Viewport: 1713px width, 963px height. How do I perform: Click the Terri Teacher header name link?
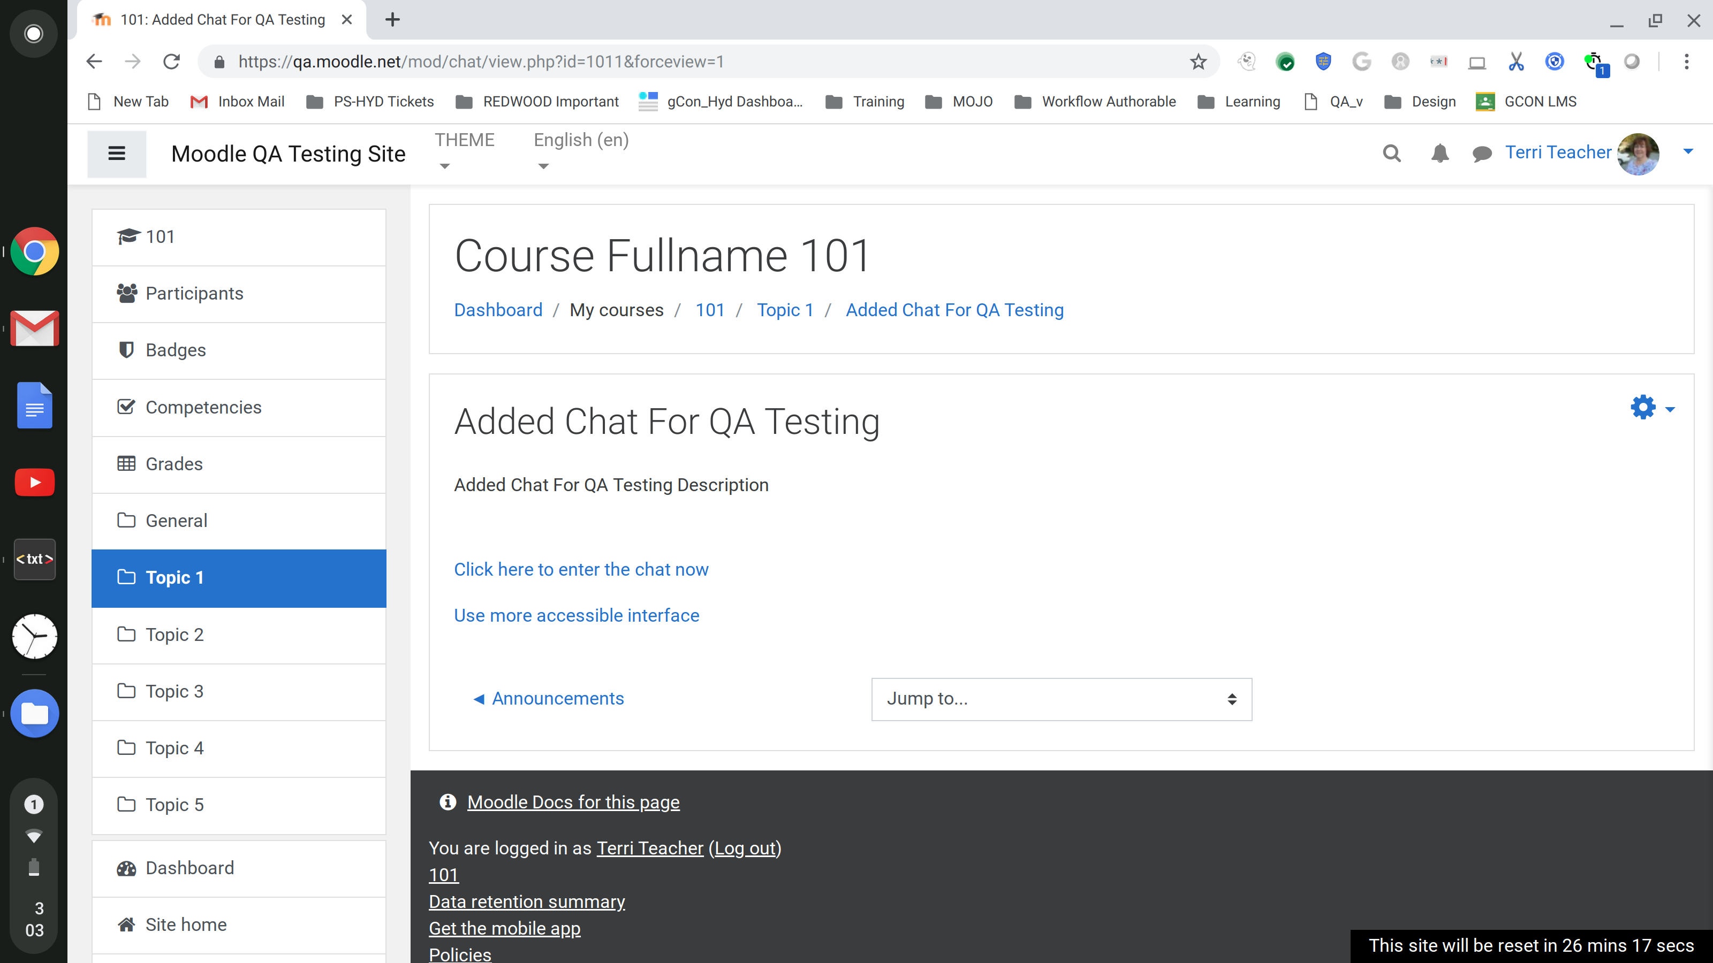1558,152
